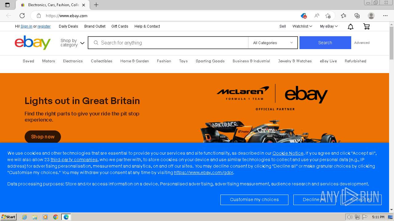This screenshot has width=394, height=221.
Task: Select the eBay Live category
Action: 328,61
